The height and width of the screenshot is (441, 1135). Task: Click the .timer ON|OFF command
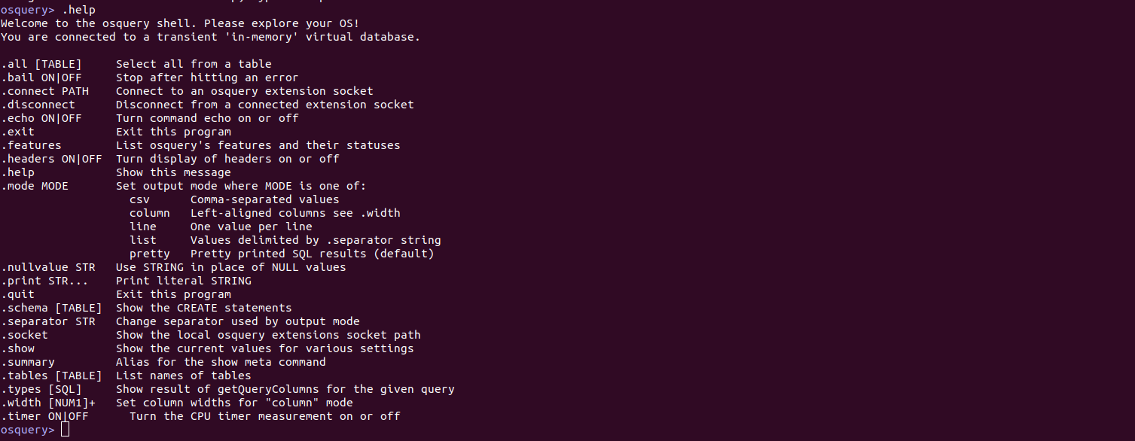coord(44,416)
